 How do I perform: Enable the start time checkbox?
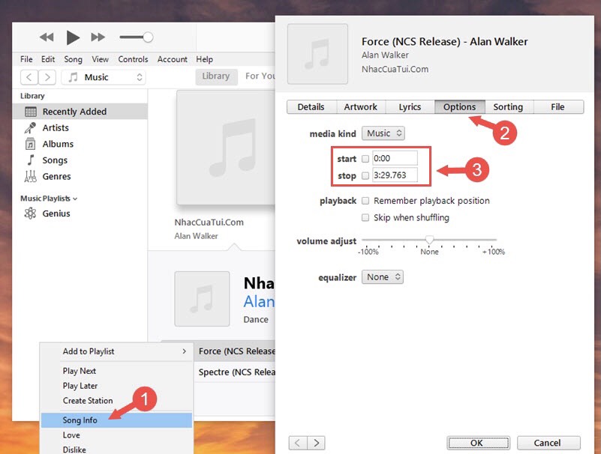pyautogui.click(x=365, y=159)
